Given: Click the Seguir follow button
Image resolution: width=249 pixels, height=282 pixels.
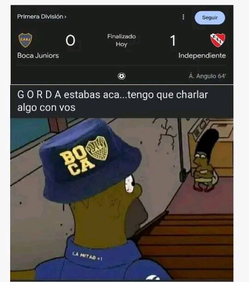Looking at the screenshot, I should 210,18.
